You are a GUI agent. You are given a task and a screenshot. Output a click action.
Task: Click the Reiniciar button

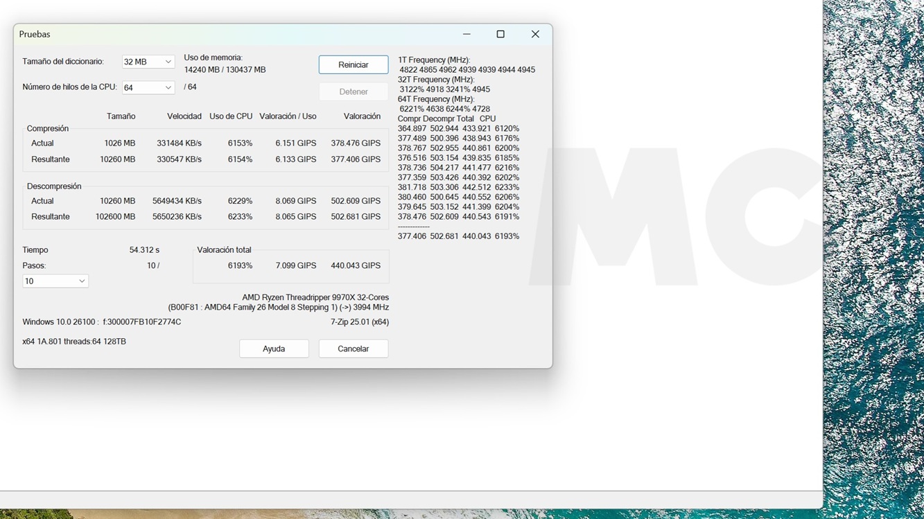[x=353, y=64]
